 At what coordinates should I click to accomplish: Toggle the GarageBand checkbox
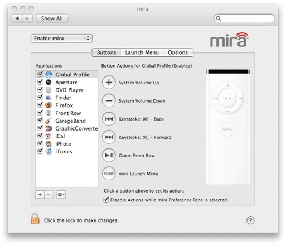click(40, 120)
